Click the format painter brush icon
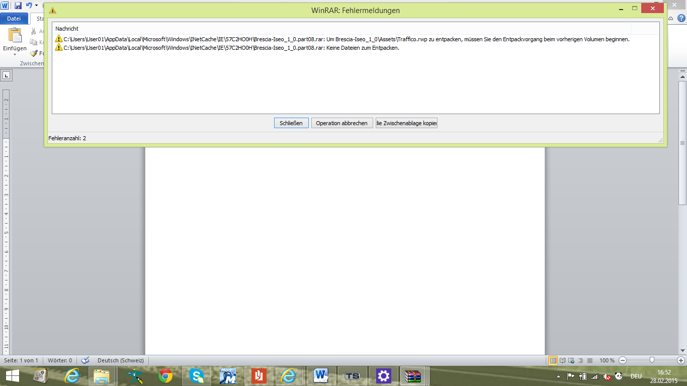Image resolution: width=687 pixels, height=386 pixels. (x=34, y=53)
